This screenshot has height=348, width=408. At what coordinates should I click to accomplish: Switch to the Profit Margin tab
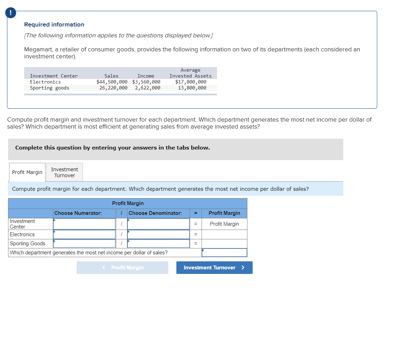click(x=27, y=172)
